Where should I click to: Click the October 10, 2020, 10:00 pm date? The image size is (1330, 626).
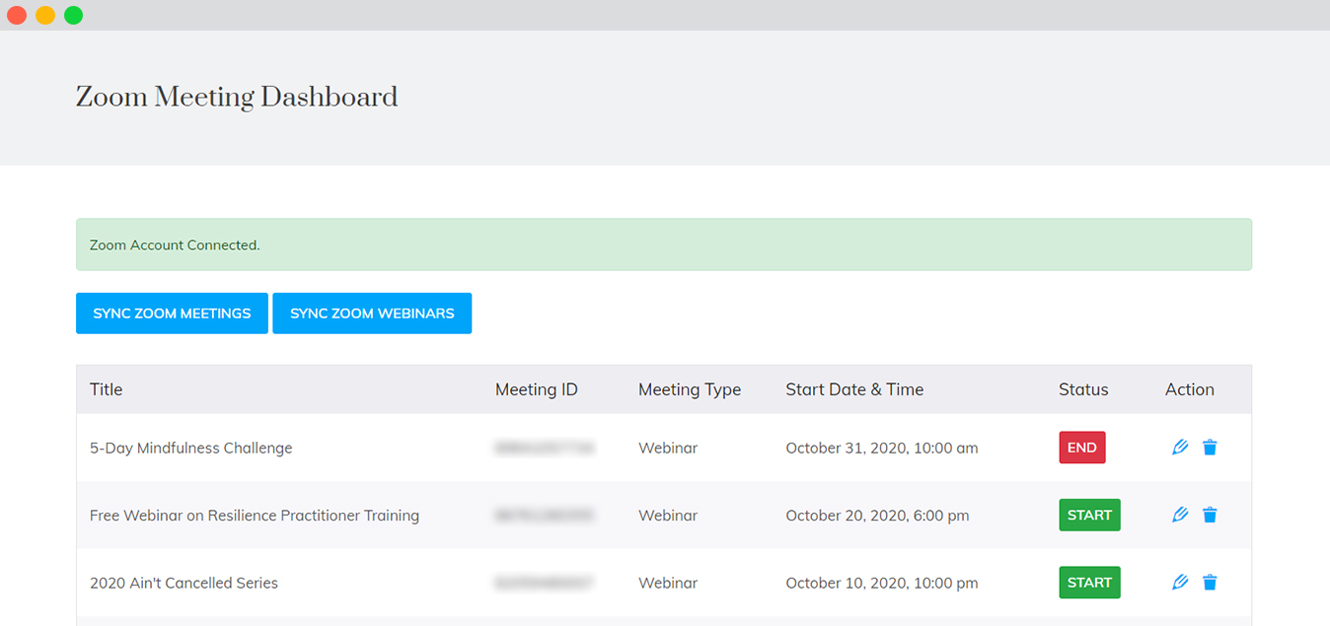(x=882, y=583)
